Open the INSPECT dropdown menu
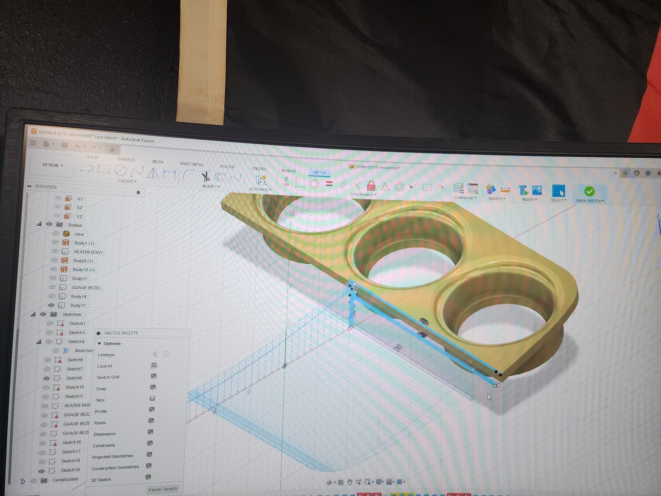Viewport: 661px width, 496px height. pyautogui.click(x=497, y=199)
